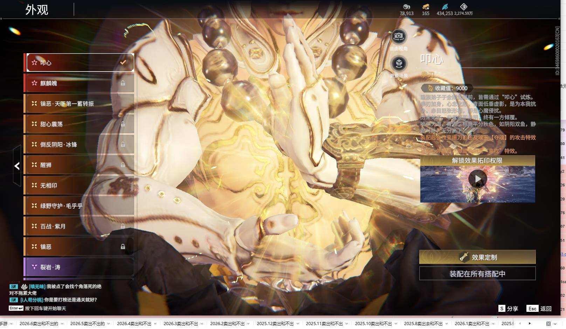Image resolution: width=566 pixels, height=329 pixels.
Task: Open dropdown arrow of 2025.12卖出和不出 sheet tab
Action: tap(297, 324)
